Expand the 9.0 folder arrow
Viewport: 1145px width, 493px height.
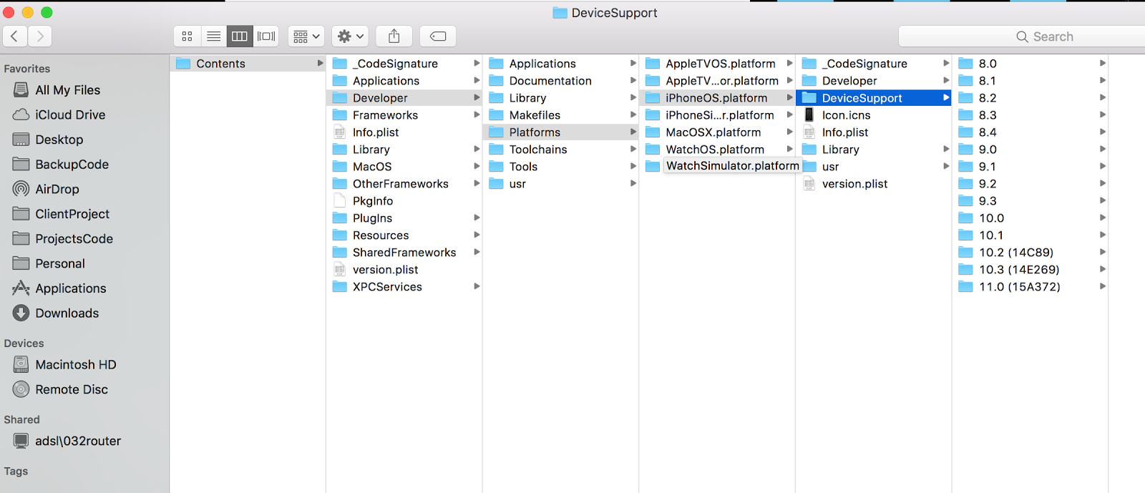[x=1103, y=150]
